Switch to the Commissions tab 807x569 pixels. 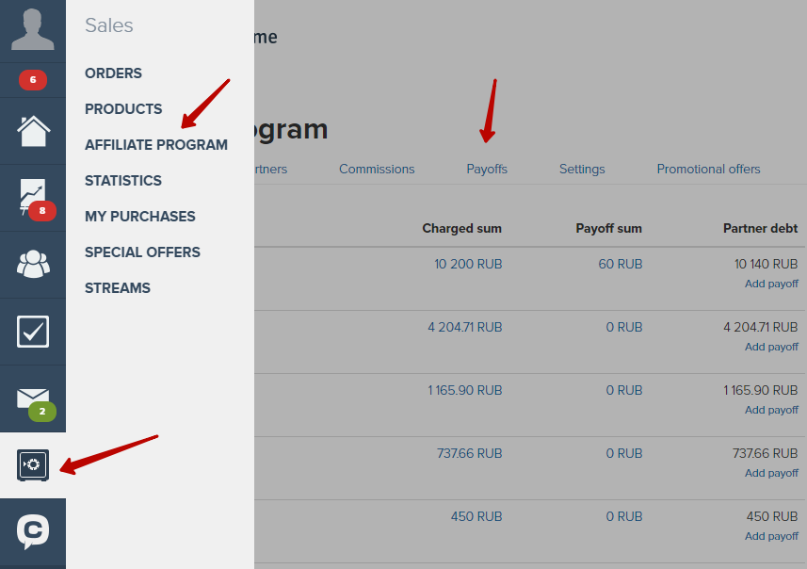tap(377, 169)
